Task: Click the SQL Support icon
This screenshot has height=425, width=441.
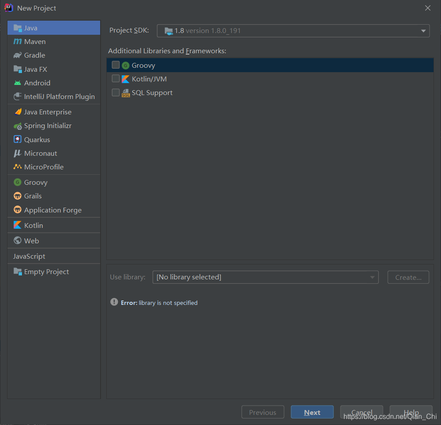Action: pyautogui.click(x=126, y=93)
